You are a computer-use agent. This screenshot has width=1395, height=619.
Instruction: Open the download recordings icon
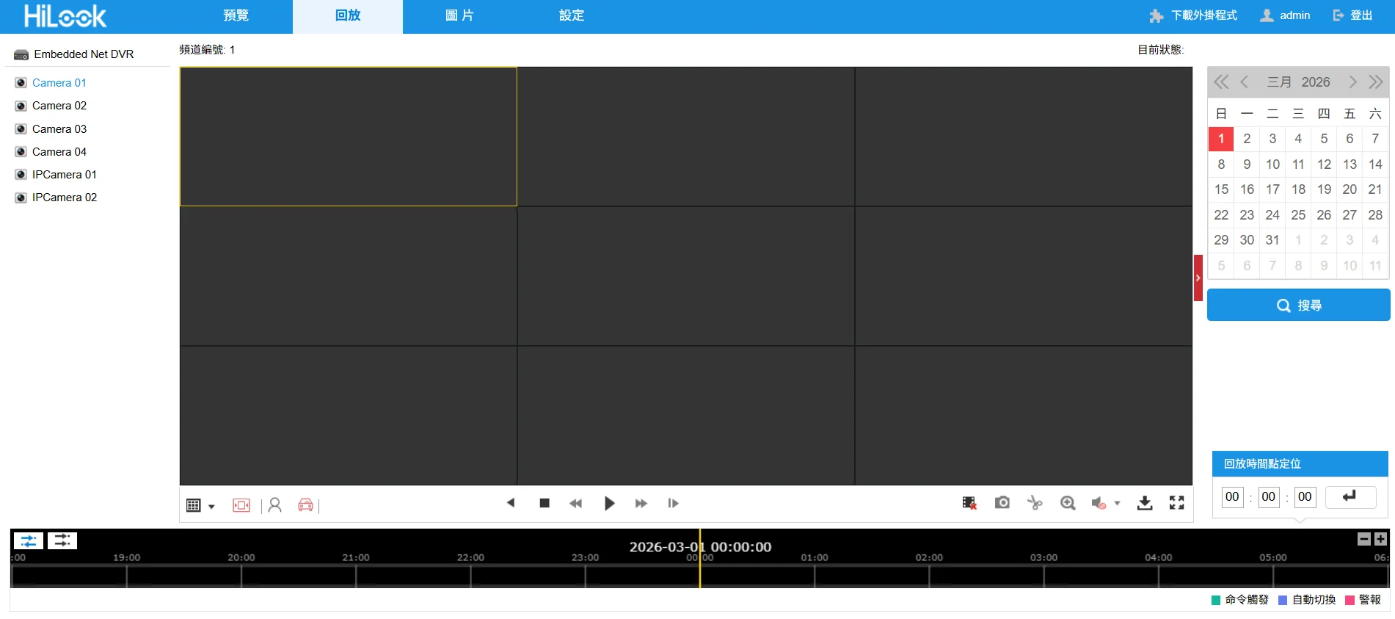1145,503
